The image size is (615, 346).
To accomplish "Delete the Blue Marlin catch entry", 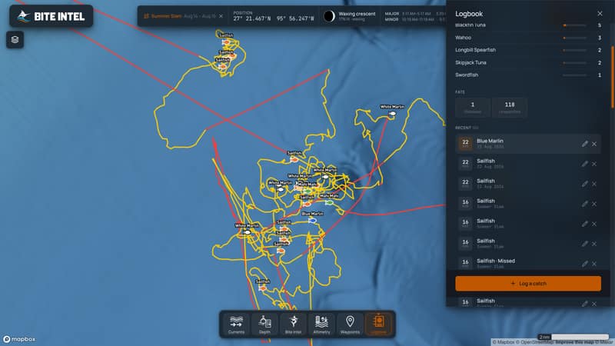I will click(x=594, y=144).
